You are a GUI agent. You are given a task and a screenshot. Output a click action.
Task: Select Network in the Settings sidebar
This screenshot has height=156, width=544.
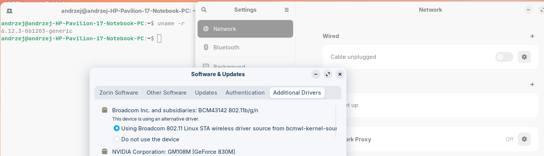(x=245, y=29)
